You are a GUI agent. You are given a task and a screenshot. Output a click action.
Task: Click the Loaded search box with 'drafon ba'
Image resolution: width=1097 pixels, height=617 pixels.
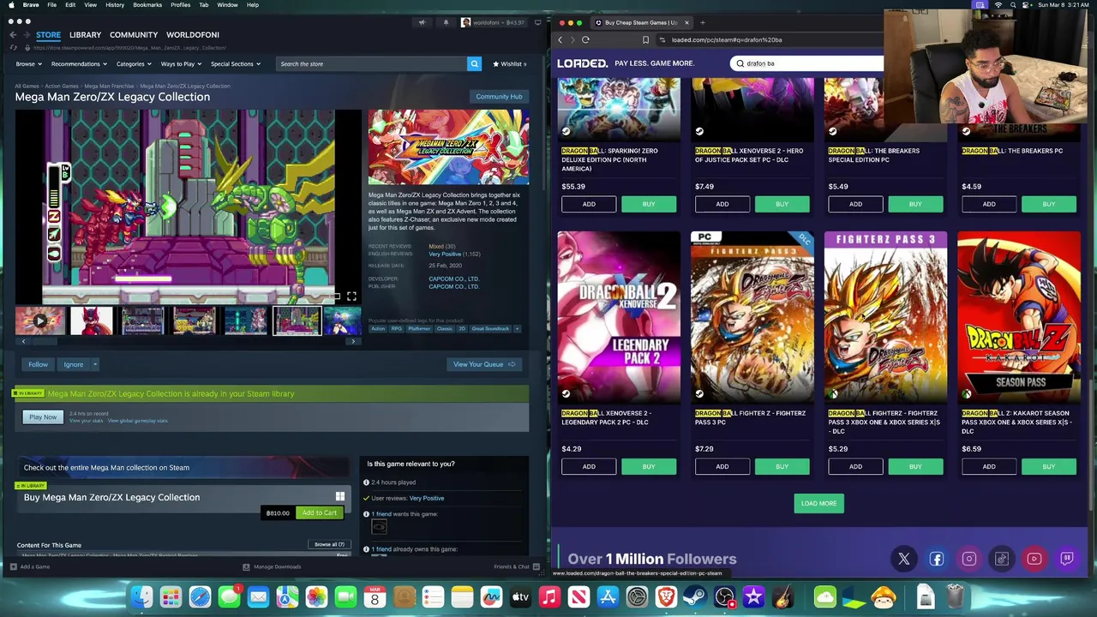808,63
